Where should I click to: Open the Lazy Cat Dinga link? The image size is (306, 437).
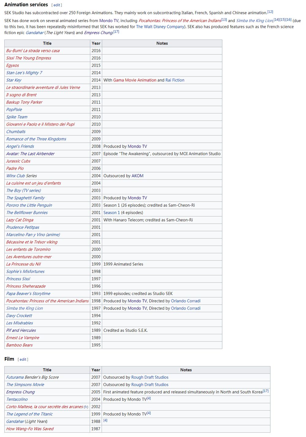click(x=20, y=220)
